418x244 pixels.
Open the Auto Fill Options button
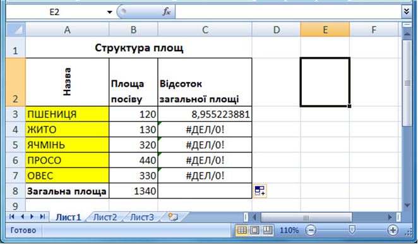(x=260, y=191)
